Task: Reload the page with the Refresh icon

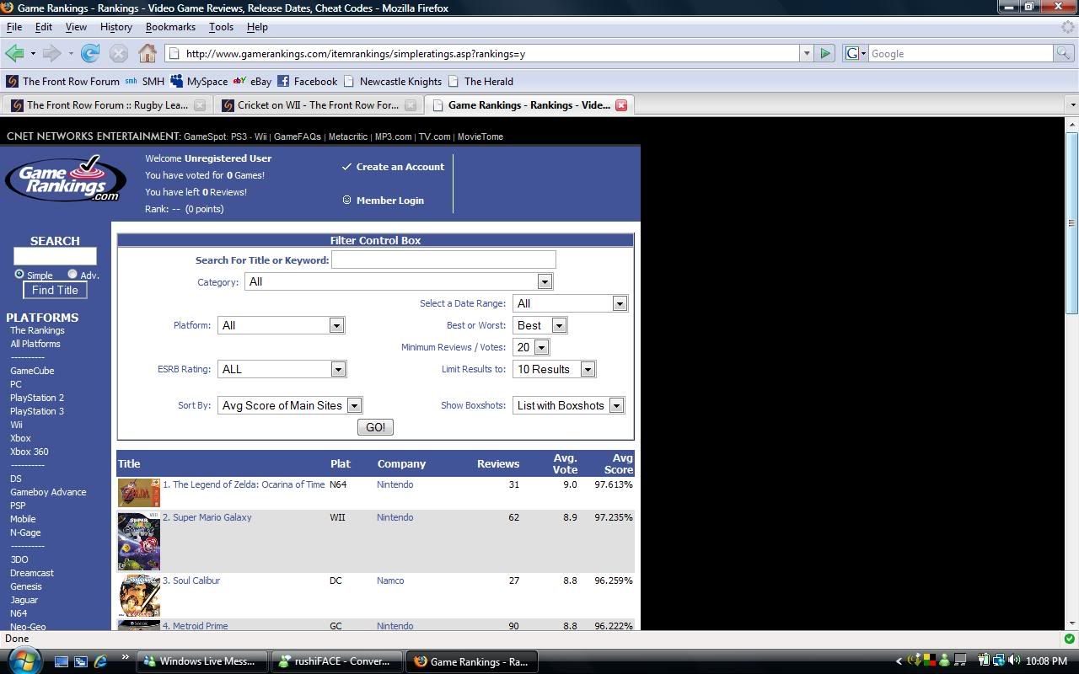Action: click(90, 53)
